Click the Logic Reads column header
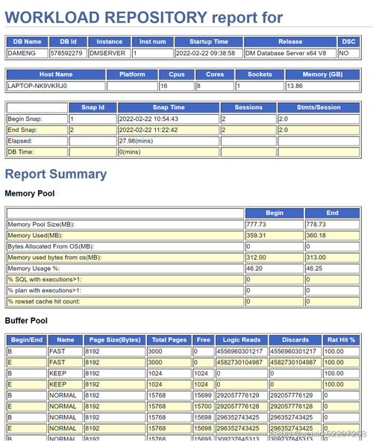 coord(242,340)
